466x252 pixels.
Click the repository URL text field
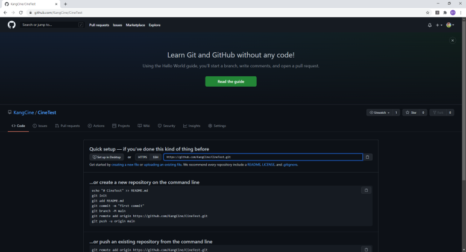click(x=263, y=157)
